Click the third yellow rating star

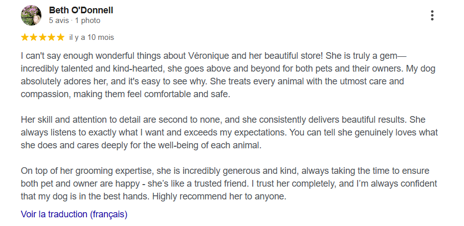tap(42, 37)
